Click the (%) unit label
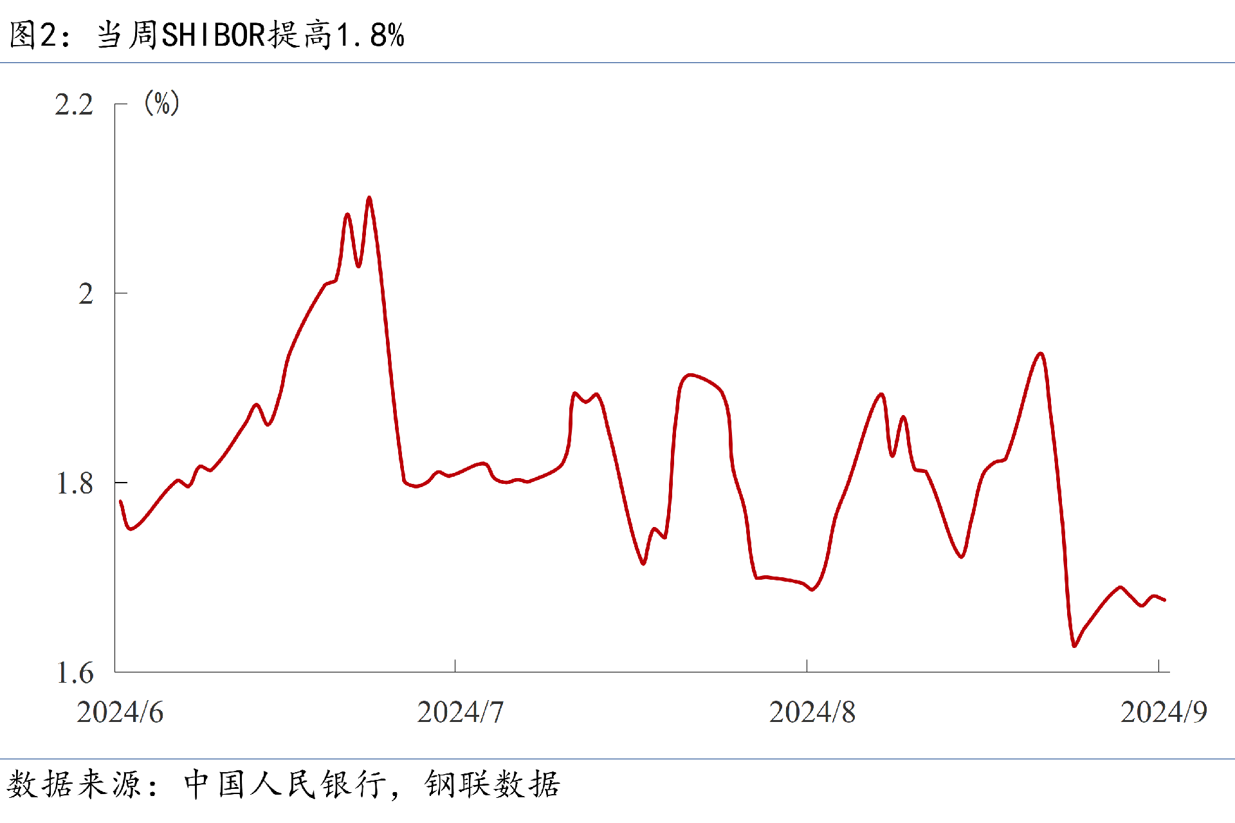This screenshot has height=823, width=1235. (161, 103)
